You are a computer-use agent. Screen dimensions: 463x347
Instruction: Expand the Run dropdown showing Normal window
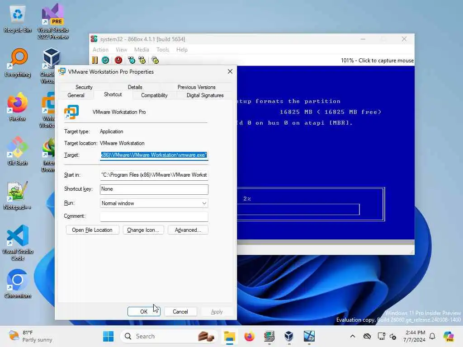pos(154,203)
